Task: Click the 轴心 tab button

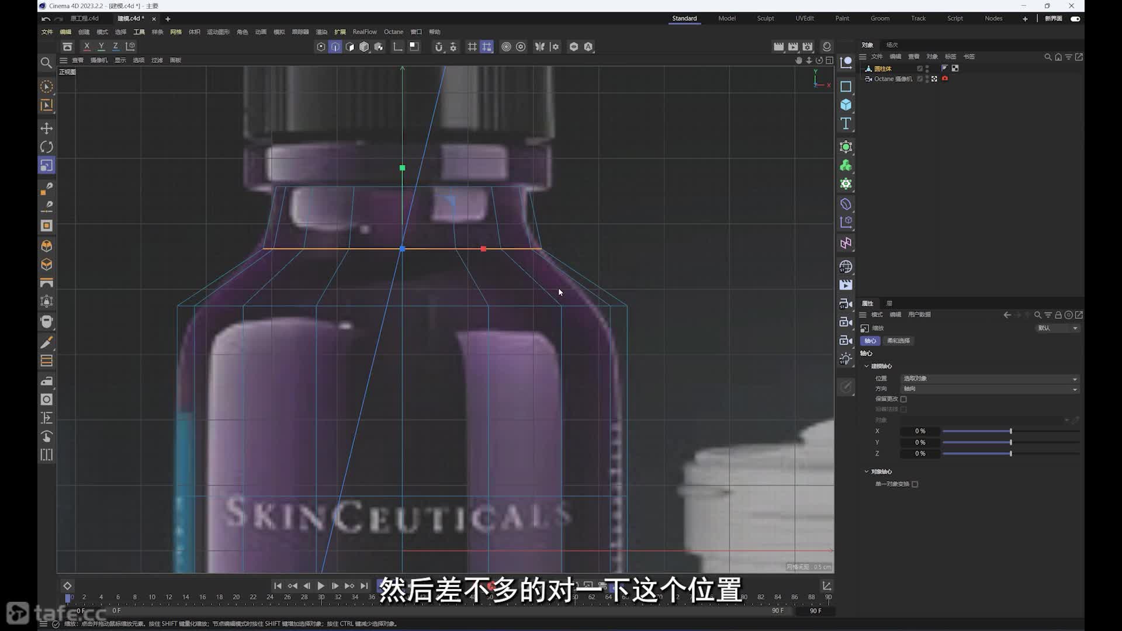Action: point(870,341)
